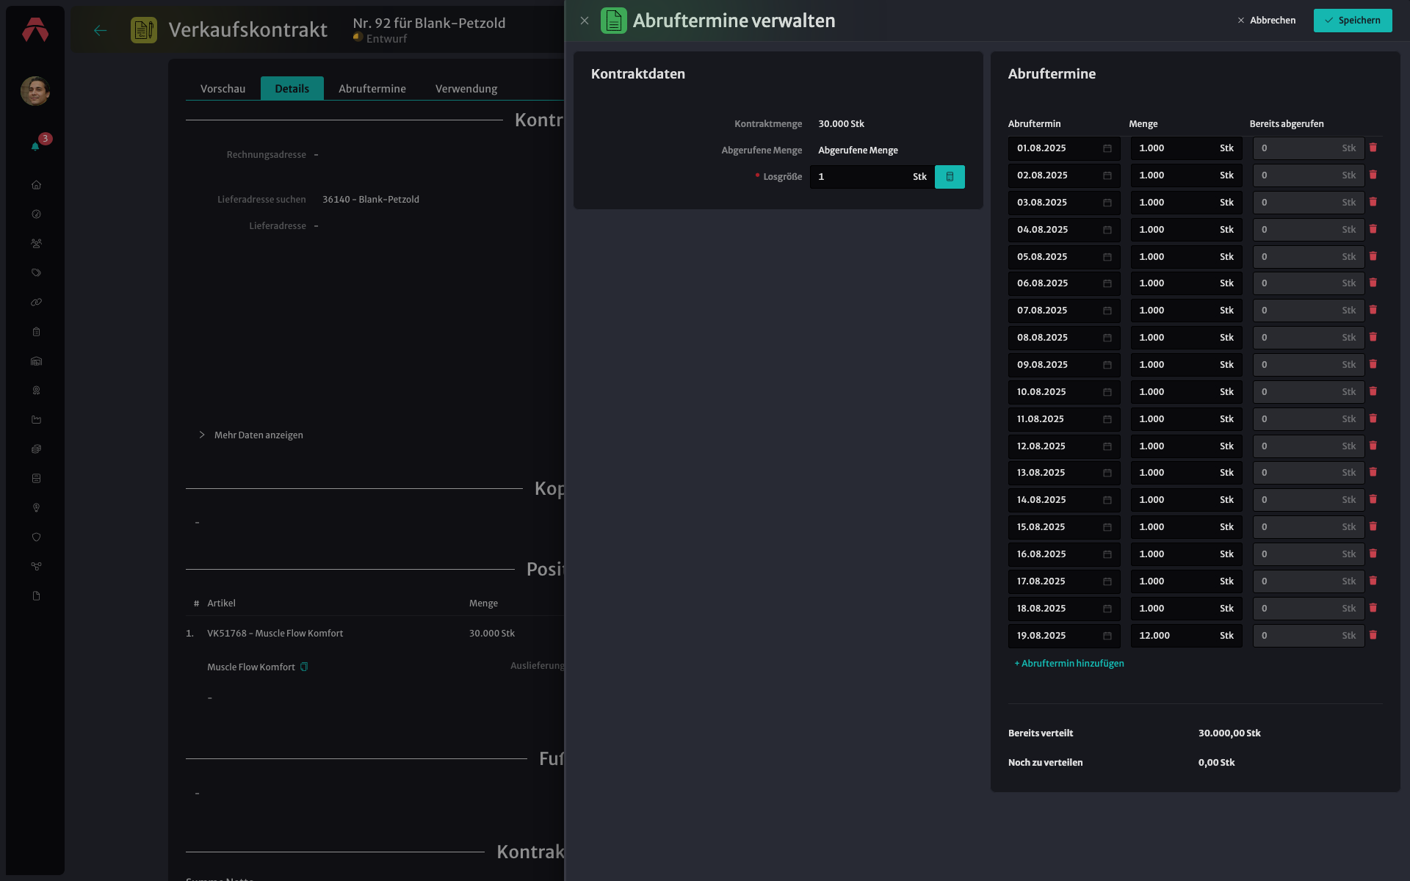Open the Abruftermine tab
Viewport: 1410px width, 881px height.
point(372,88)
